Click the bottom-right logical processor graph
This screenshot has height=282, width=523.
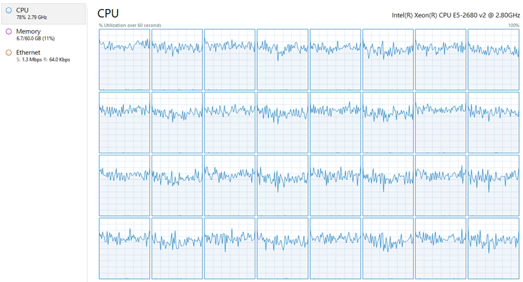tap(493, 248)
